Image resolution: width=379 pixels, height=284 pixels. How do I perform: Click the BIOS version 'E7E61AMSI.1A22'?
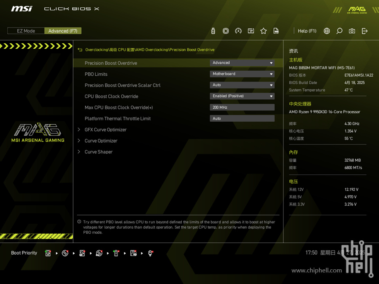[x=359, y=75]
